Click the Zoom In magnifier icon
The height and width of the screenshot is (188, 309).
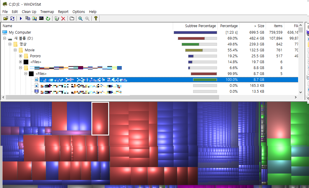(80, 18)
